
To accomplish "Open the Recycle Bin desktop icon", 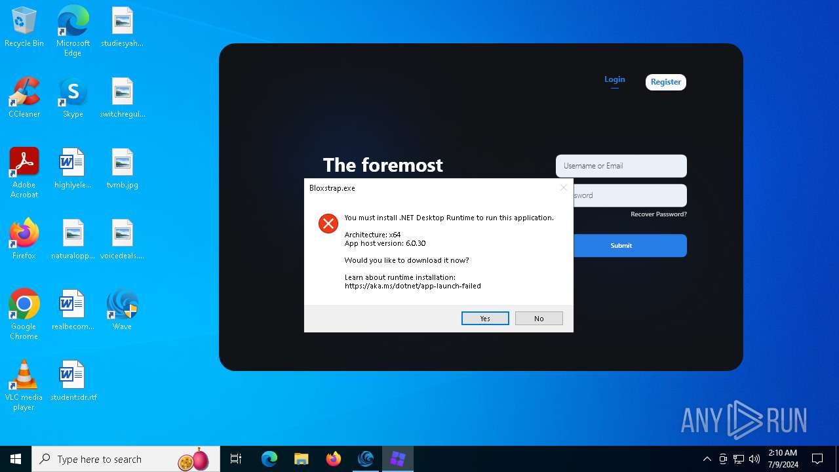I will [x=24, y=28].
